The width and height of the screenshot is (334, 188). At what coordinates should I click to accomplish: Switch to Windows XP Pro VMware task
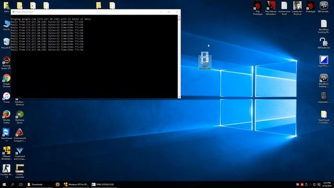pyautogui.click(x=76, y=184)
